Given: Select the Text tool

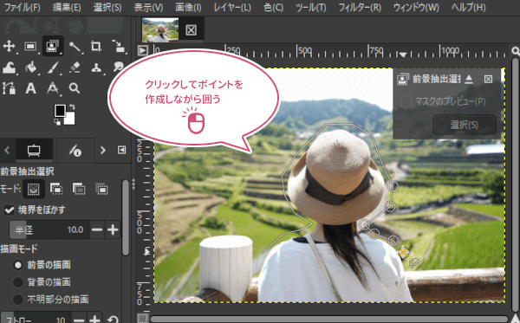Looking at the screenshot, I should click(31, 88).
